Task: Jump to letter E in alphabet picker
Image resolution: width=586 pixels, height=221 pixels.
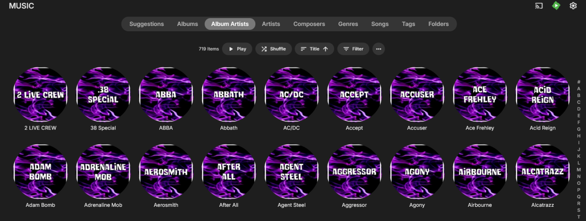Action: tap(579, 115)
